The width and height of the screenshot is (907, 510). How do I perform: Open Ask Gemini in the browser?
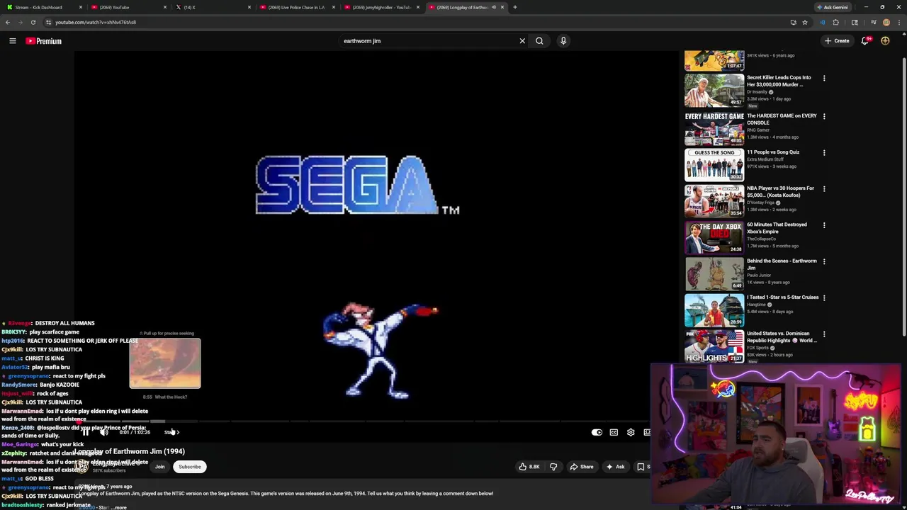click(x=833, y=7)
